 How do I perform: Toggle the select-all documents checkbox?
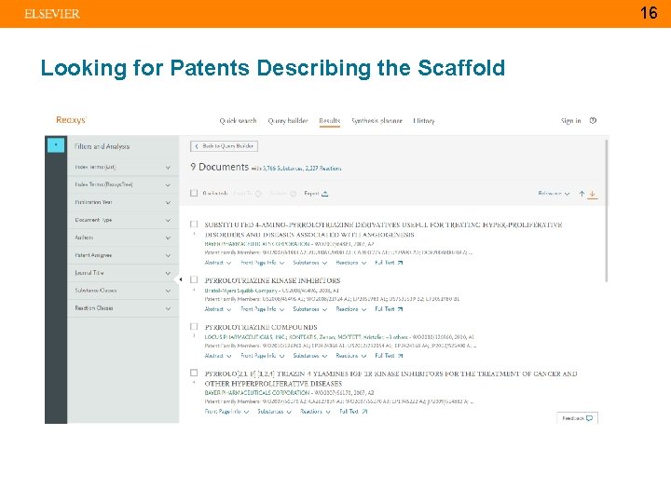(194, 193)
